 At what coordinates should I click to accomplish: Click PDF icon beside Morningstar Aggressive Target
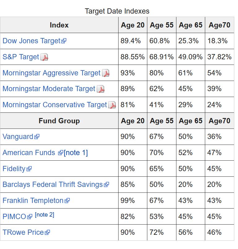tap(106, 73)
